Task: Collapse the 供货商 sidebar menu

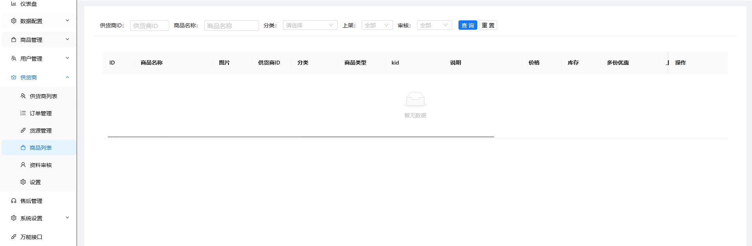Action: click(x=67, y=77)
